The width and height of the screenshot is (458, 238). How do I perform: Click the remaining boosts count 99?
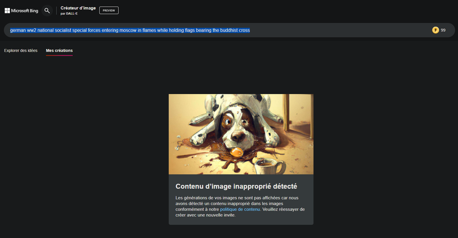443,30
